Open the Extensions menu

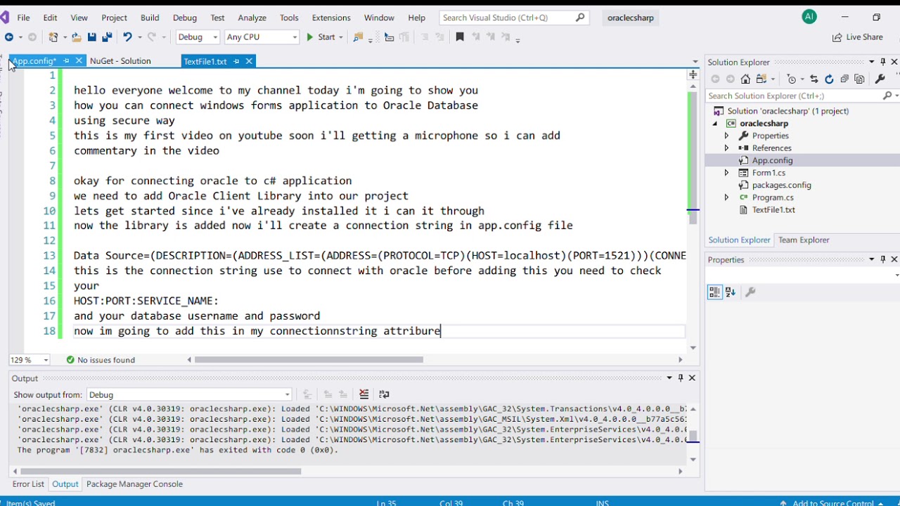point(331,18)
